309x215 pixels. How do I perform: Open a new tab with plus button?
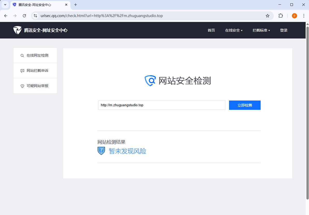(x=76, y=5)
